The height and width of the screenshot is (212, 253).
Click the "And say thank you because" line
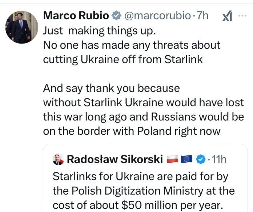coord(111,88)
